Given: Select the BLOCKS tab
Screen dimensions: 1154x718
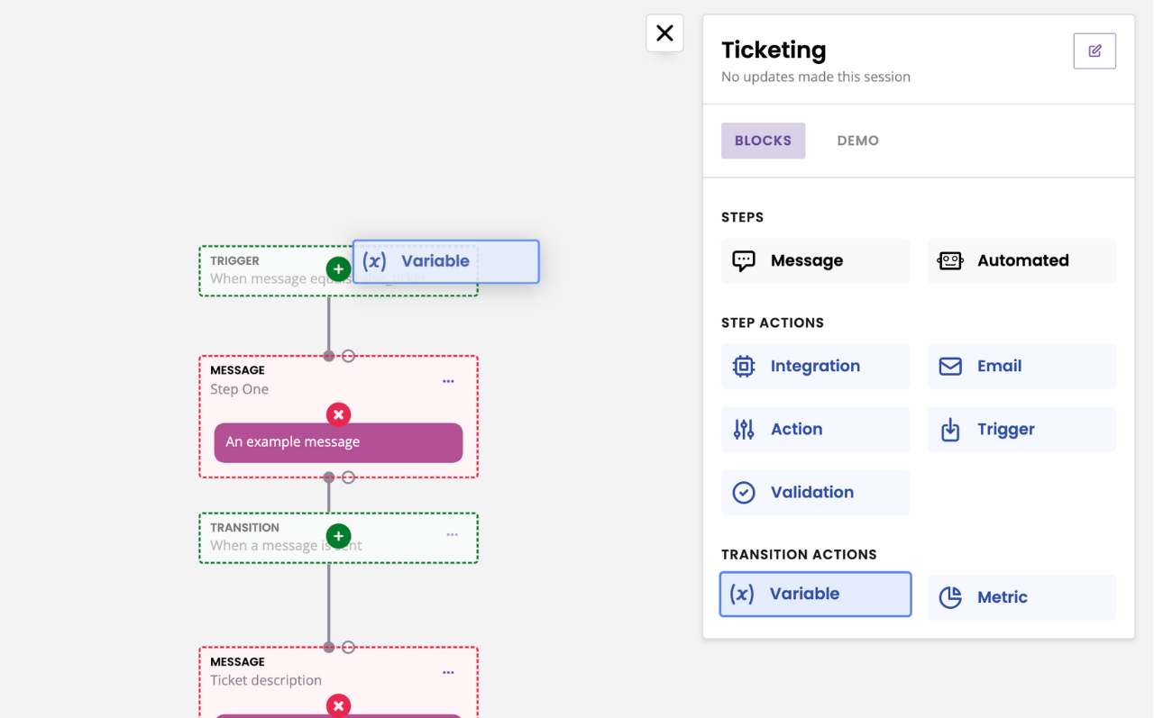Looking at the screenshot, I should coord(763,141).
